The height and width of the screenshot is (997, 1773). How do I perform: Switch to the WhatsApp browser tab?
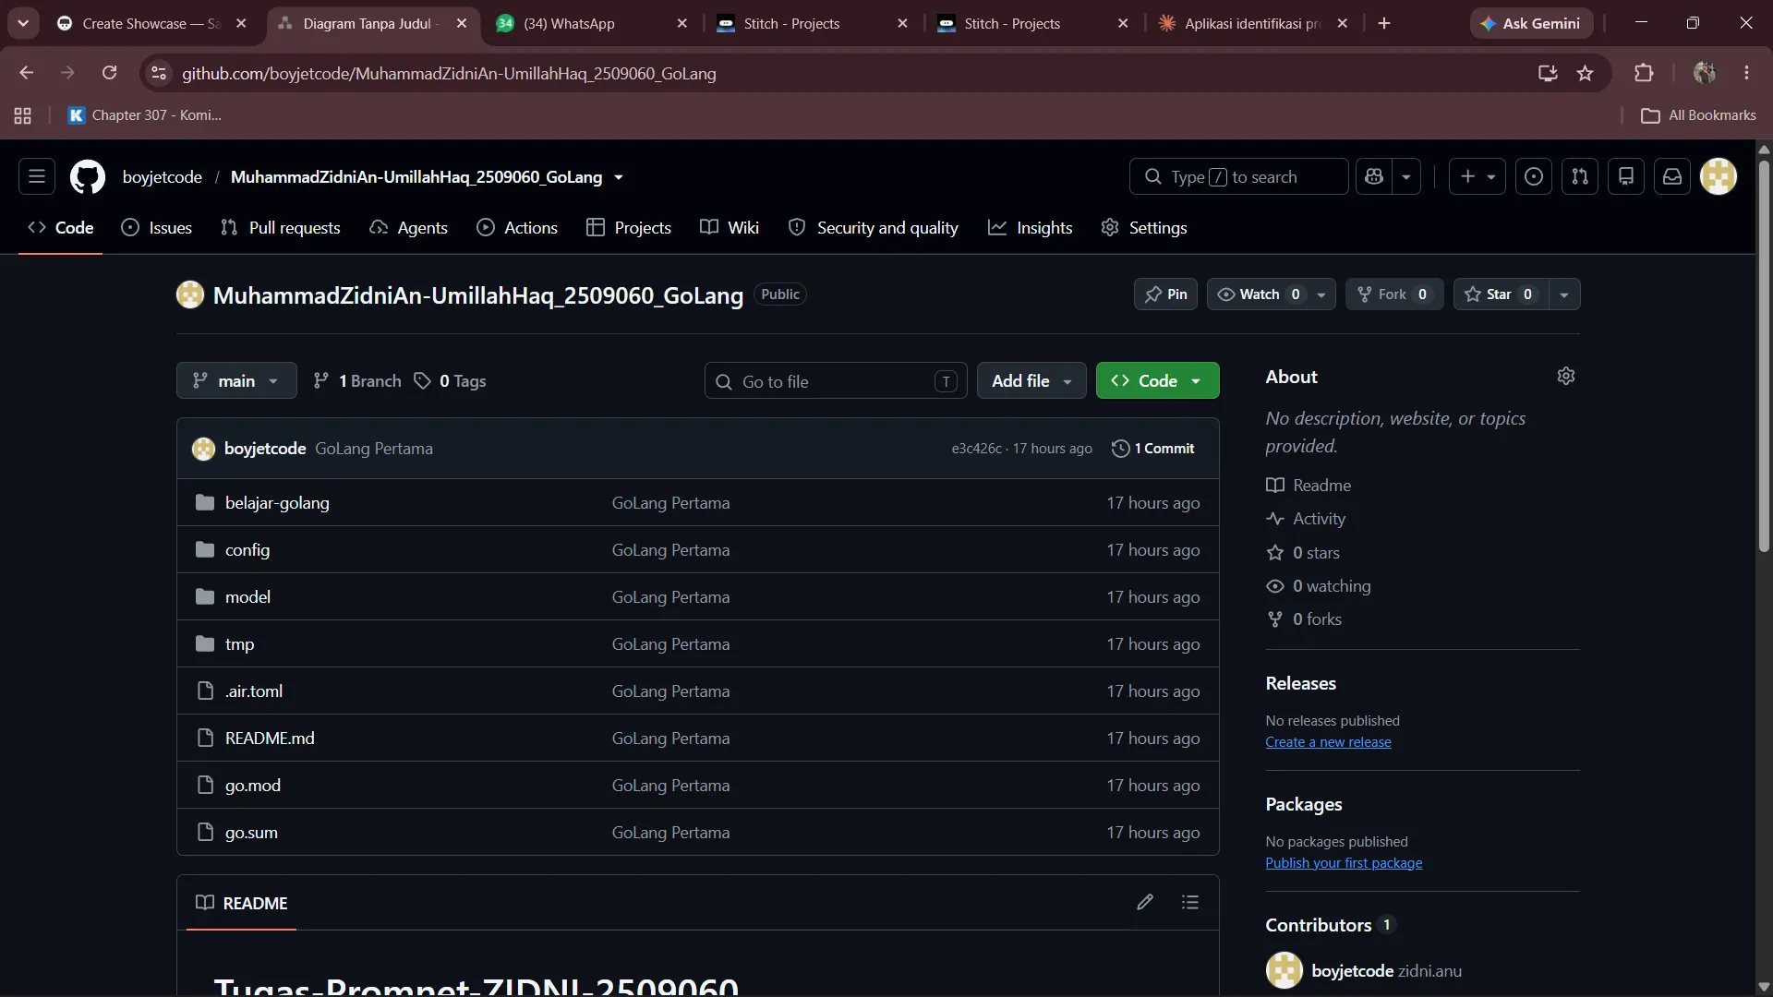point(591,23)
